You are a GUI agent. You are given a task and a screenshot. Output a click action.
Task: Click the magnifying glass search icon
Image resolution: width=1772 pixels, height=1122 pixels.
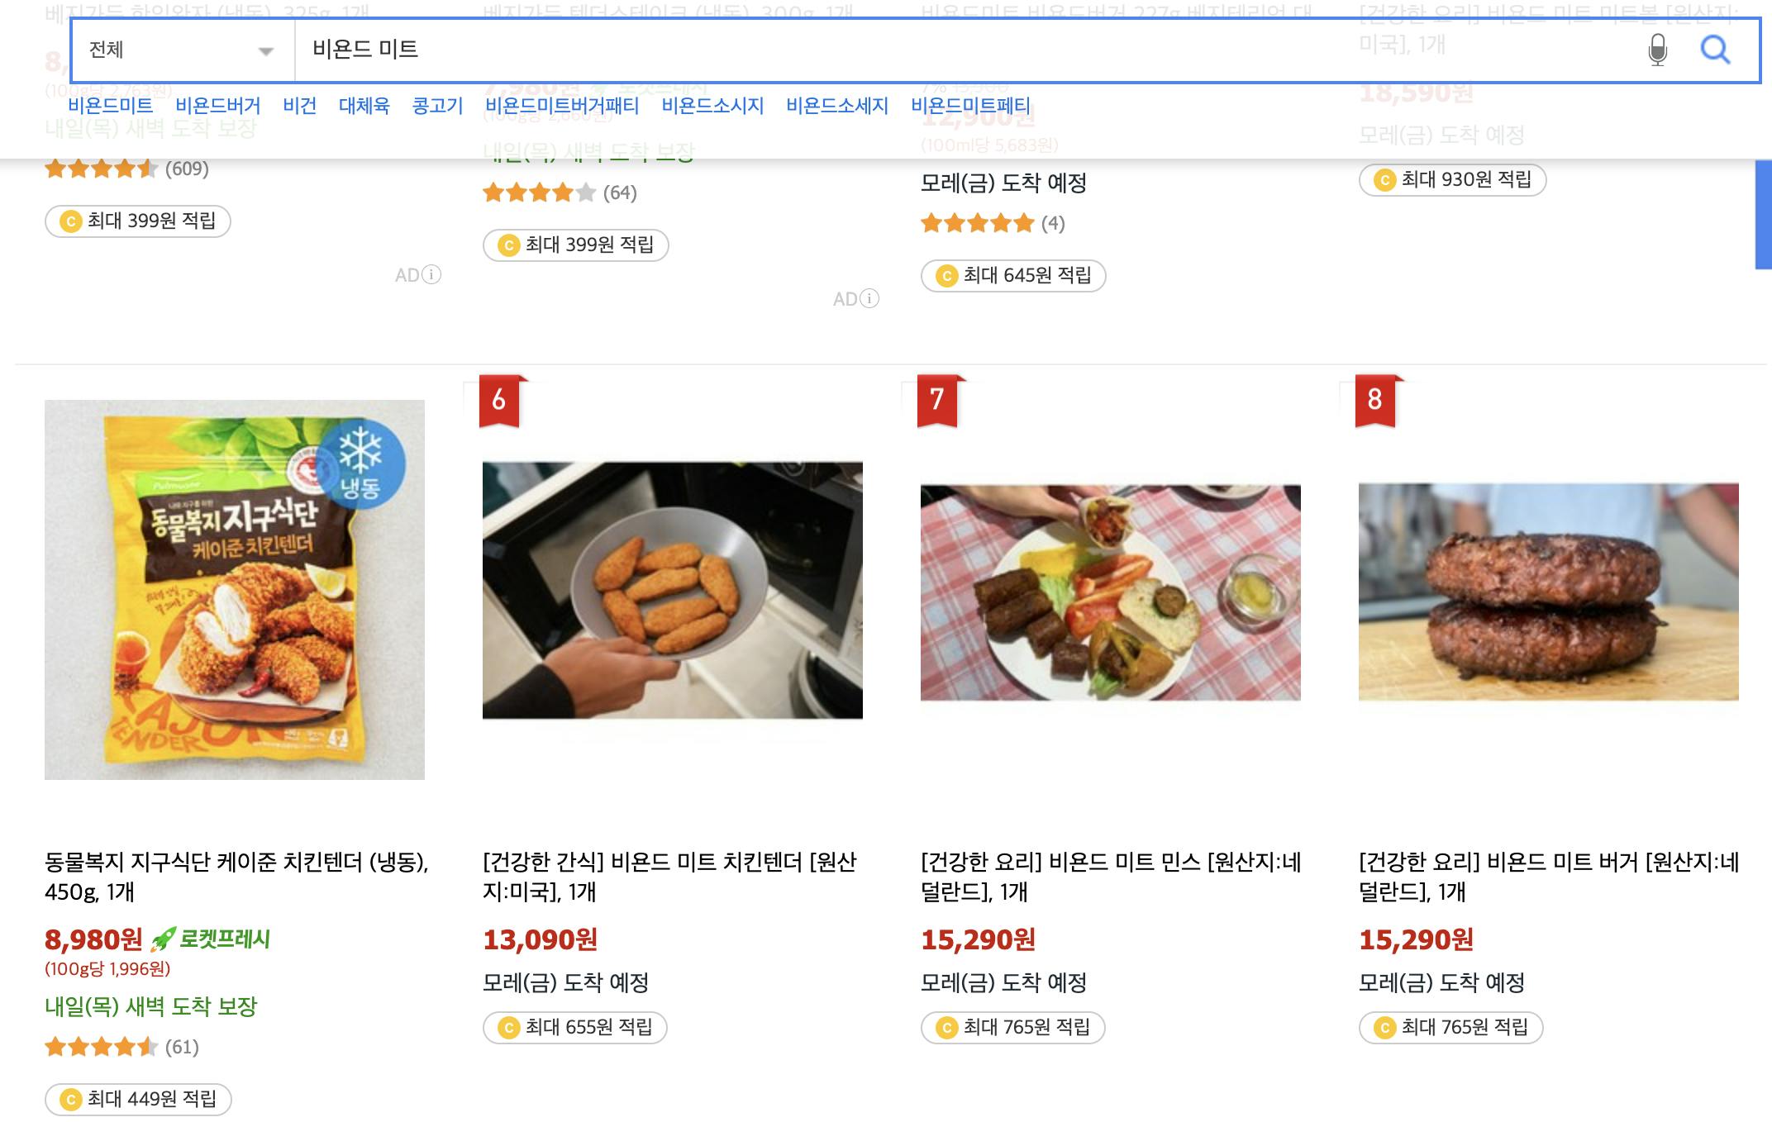(1715, 50)
